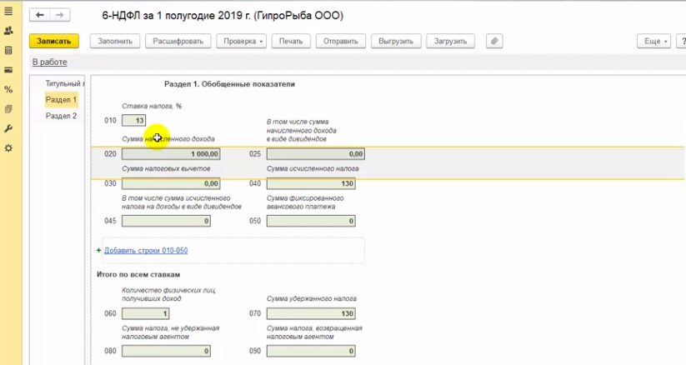The width and height of the screenshot is (686, 365).
Task: Click the back navigation arrow
Action: tap(39, 16)
